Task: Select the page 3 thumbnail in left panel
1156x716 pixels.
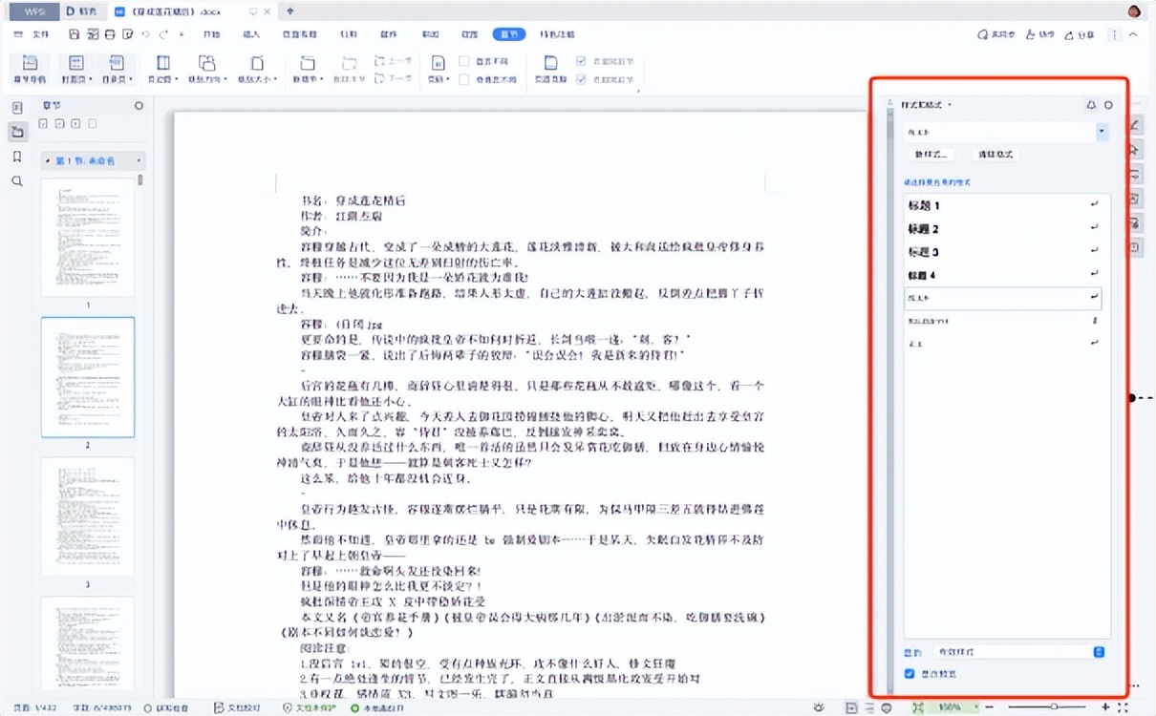Action: click(86, 516)
